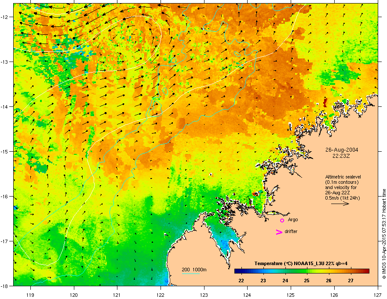The image size is (387, 299).
Task: Click latitude axis label '-13'
Action: [x=4, y=62]
